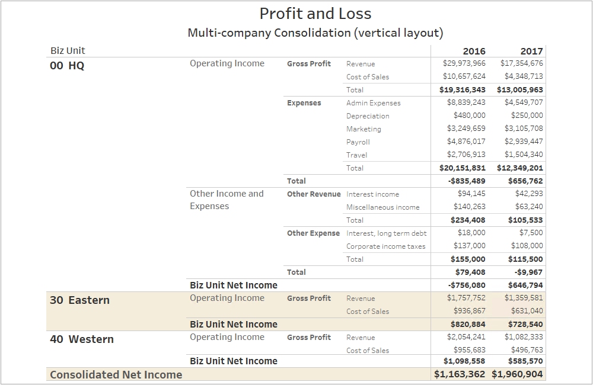This screenshot has height=385, width=593.
Task: Click Travel 2017 value $1,504,340
Action: click(x=524, y=155)
